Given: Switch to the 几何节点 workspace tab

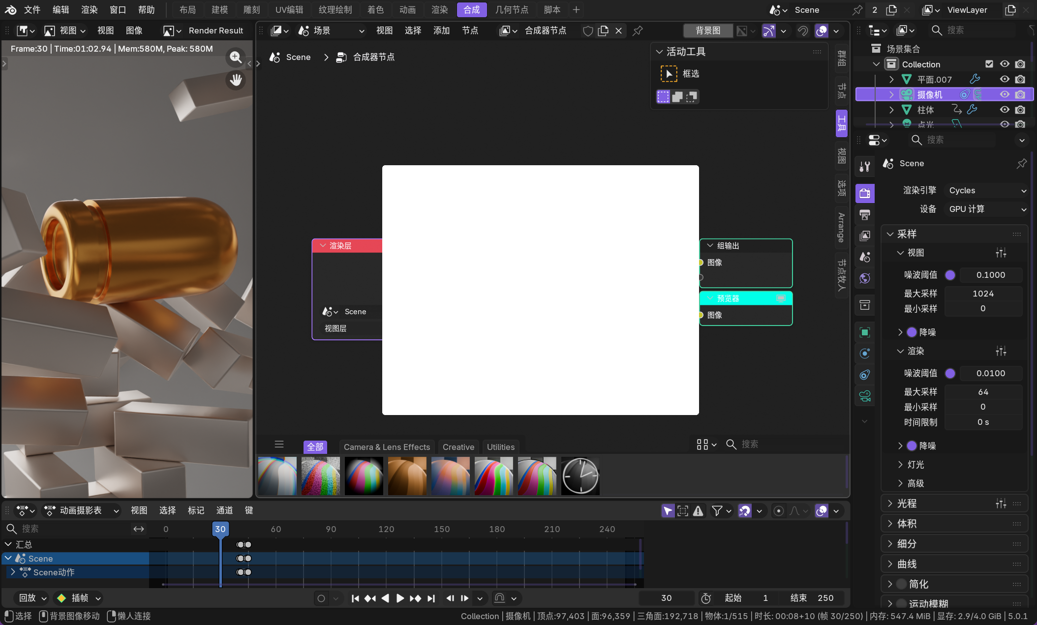Looking at the screenshot, I should point(512,10).
